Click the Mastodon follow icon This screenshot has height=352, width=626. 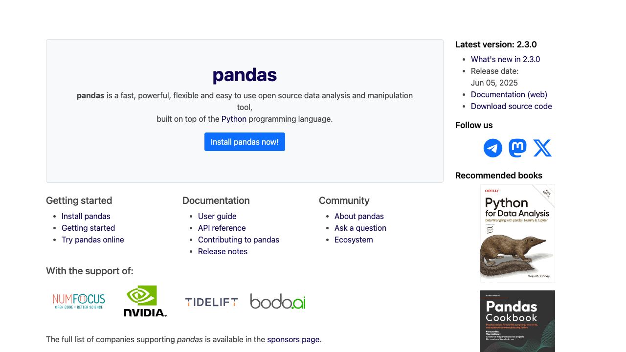pos(517,148)
